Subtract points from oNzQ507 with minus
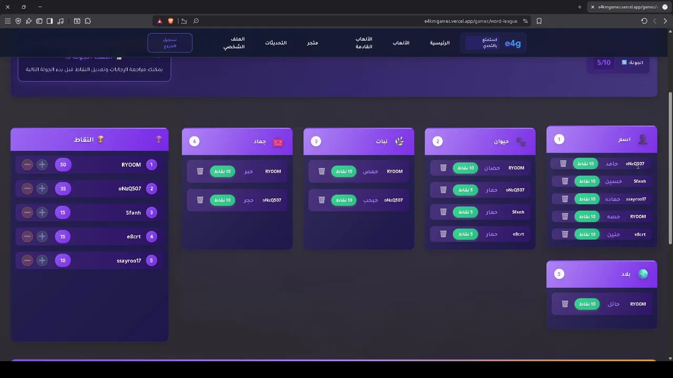673x378 pixels. (x=27, y=188)
